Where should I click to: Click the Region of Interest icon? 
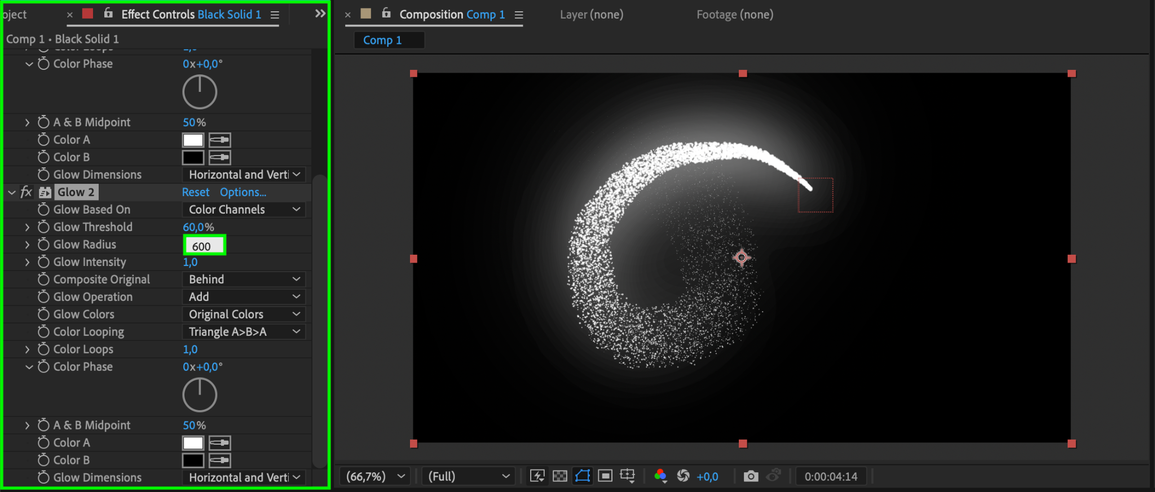[x=605, y=476]
